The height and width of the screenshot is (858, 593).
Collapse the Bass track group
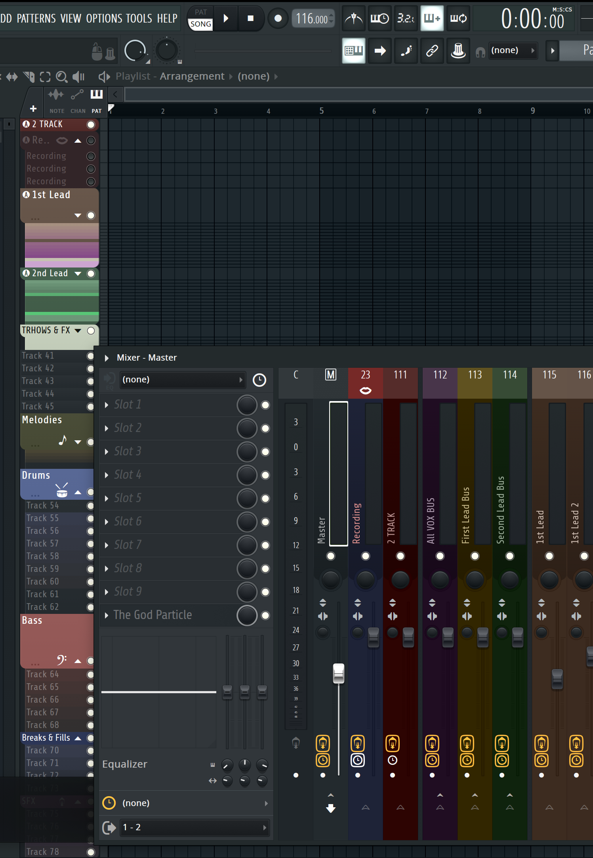pyautogui.click(x=78, y=661)
